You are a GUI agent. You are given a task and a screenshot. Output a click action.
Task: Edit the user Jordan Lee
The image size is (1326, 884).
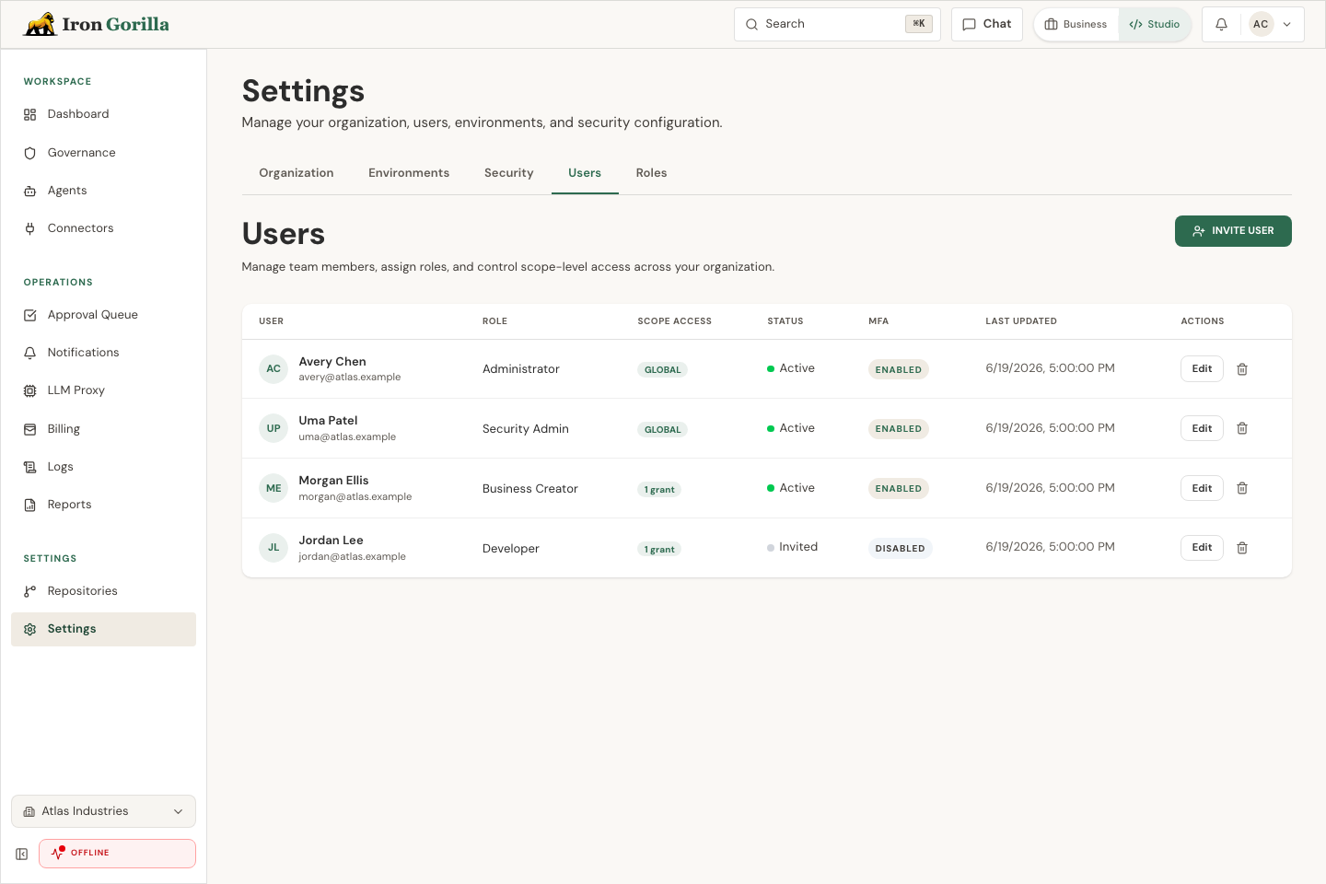1202,548
